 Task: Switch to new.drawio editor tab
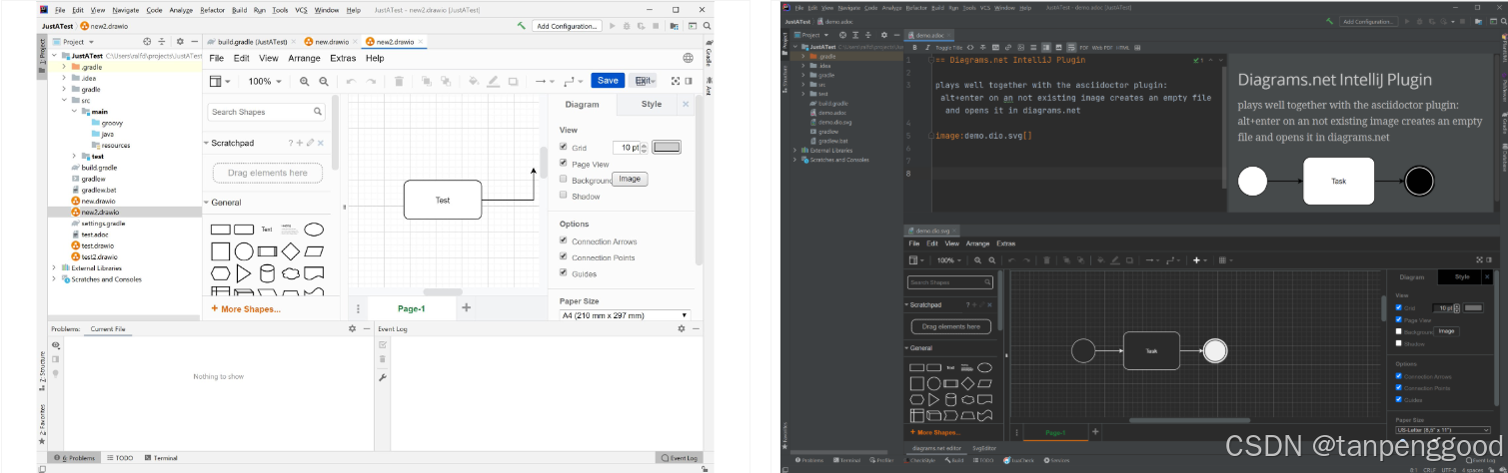click(x=329, y=42)
